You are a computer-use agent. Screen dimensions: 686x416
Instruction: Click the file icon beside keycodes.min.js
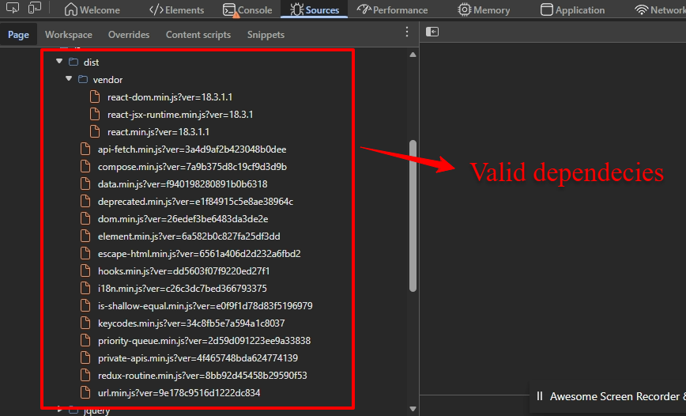(x=85, y=323)
